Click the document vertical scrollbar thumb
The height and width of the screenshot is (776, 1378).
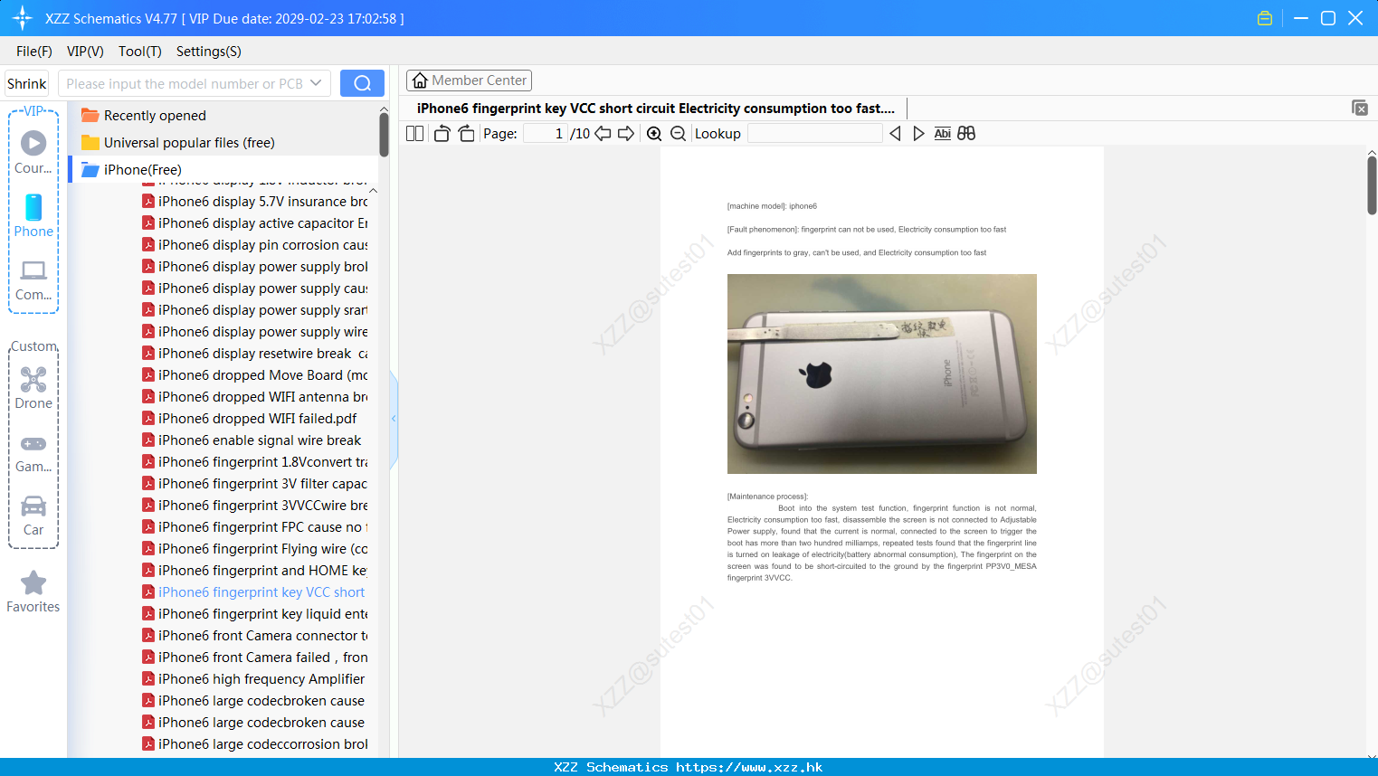[x=1372, y=185]
